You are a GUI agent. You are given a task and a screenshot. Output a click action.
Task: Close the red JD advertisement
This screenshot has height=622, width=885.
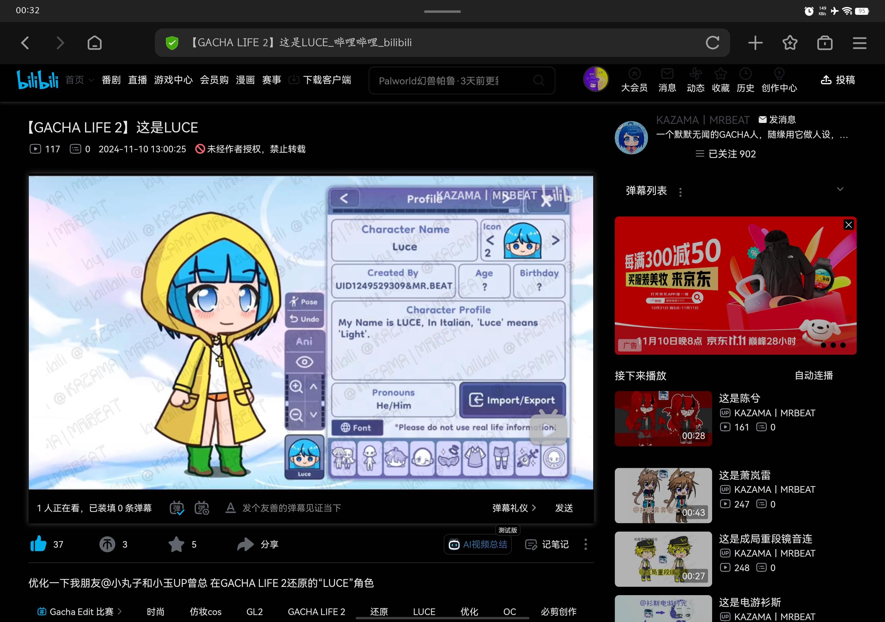coord(848,225)
